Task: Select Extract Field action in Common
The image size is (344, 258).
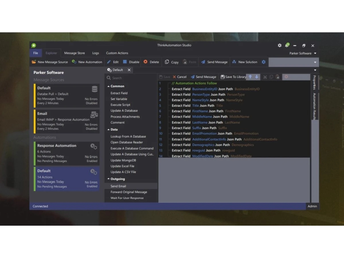Action: 119,93
